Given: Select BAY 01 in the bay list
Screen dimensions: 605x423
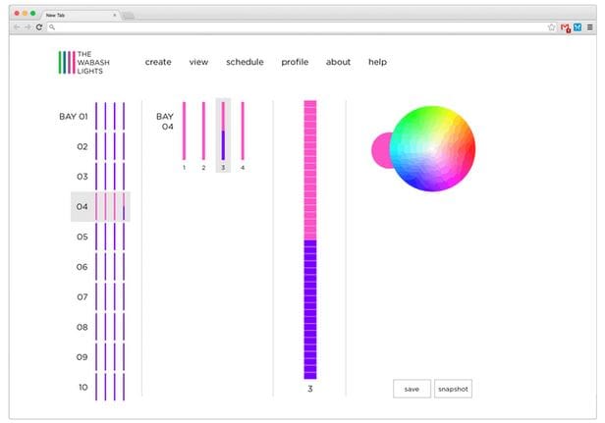Looking at the screenshot, I should click(92, 116).
